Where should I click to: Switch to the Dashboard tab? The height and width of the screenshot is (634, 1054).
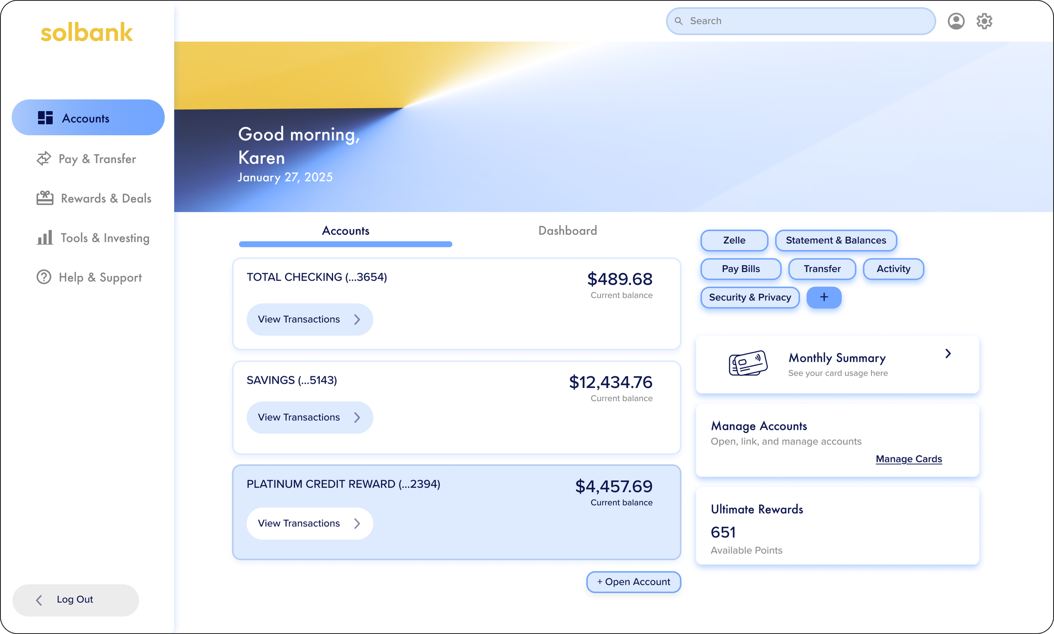pyautogui.click(x=567, y=231)
